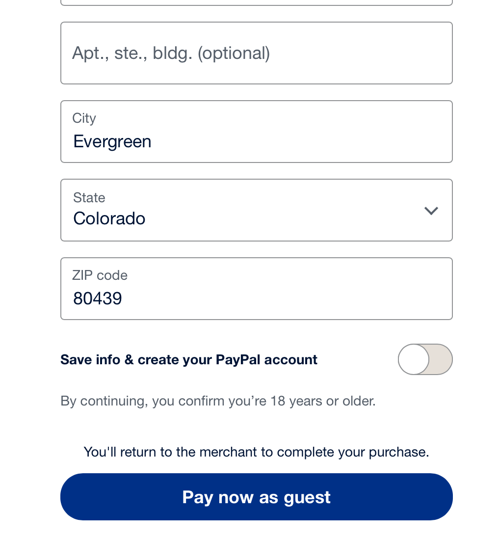Click the beige track of the switch
The height and width of the screenshot is (540, 499).
point(441,359)
